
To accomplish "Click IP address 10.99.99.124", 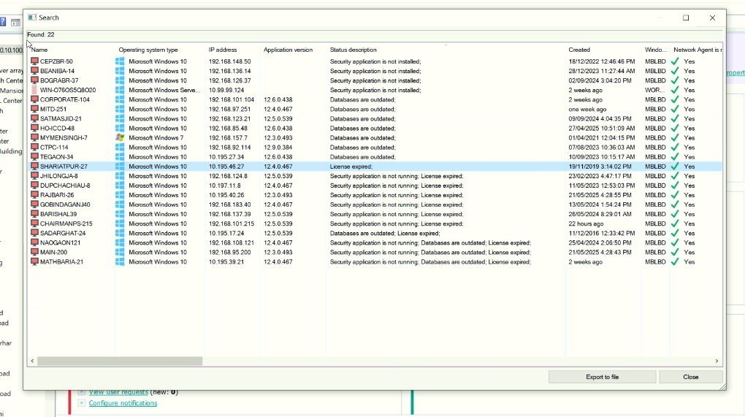I will 226,90.
